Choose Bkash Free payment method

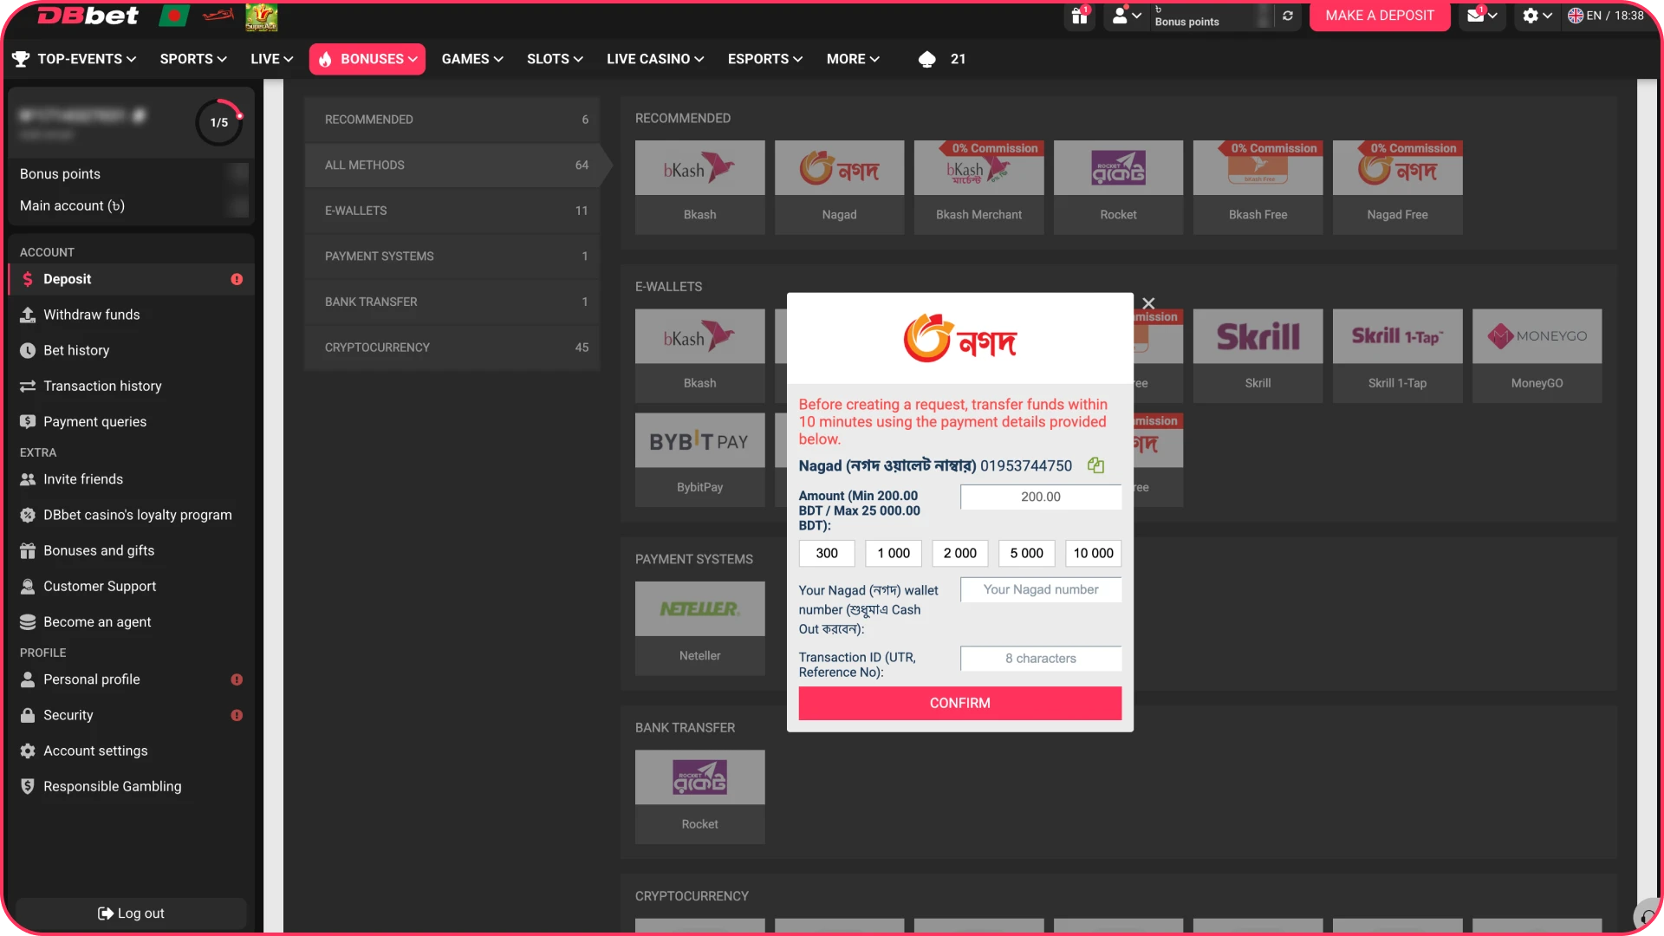[x=1258, y=187]
